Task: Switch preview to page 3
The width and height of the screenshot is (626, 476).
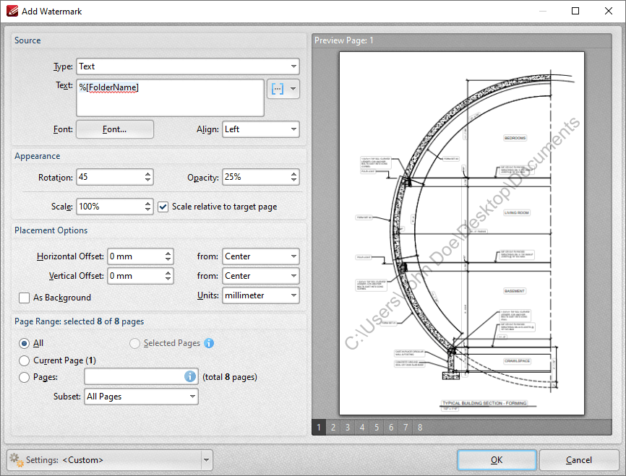Action: pos(347,428)
